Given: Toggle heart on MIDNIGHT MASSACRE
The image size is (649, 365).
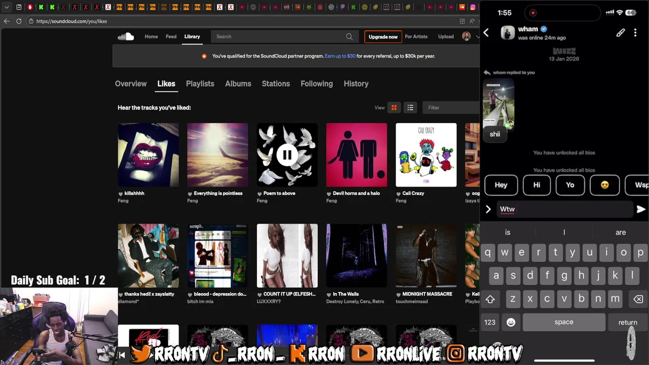Looking at the screenshot, I should click(x=399, y=295).
